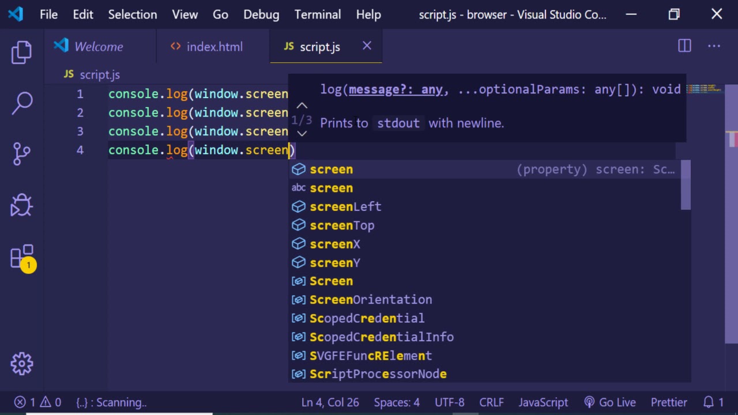Click the suggestion list scrollbar thumb
The height and width of the screenshot is (415, 738).
pos(686,186)
